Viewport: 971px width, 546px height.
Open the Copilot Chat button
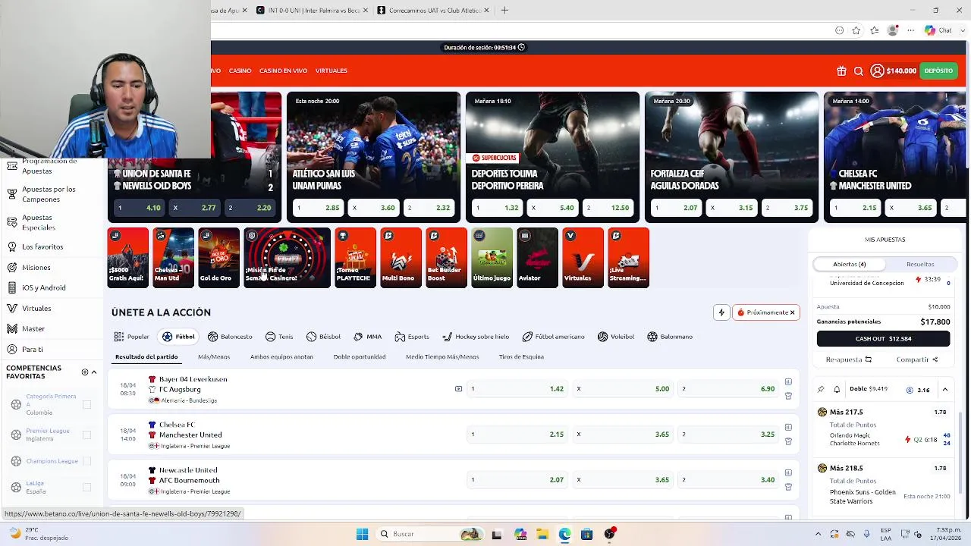point(938,30)
